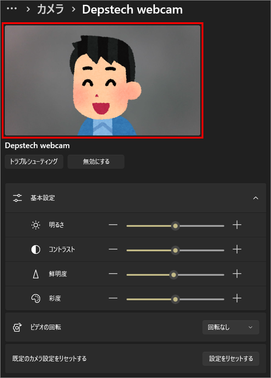This screenshot has height=378, width=271.
Task: Open the breadcrumb ellipsis menu
Action: click(12, 9)
